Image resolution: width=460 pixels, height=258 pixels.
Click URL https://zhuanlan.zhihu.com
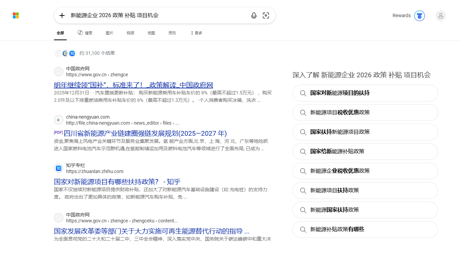(95, 171)
